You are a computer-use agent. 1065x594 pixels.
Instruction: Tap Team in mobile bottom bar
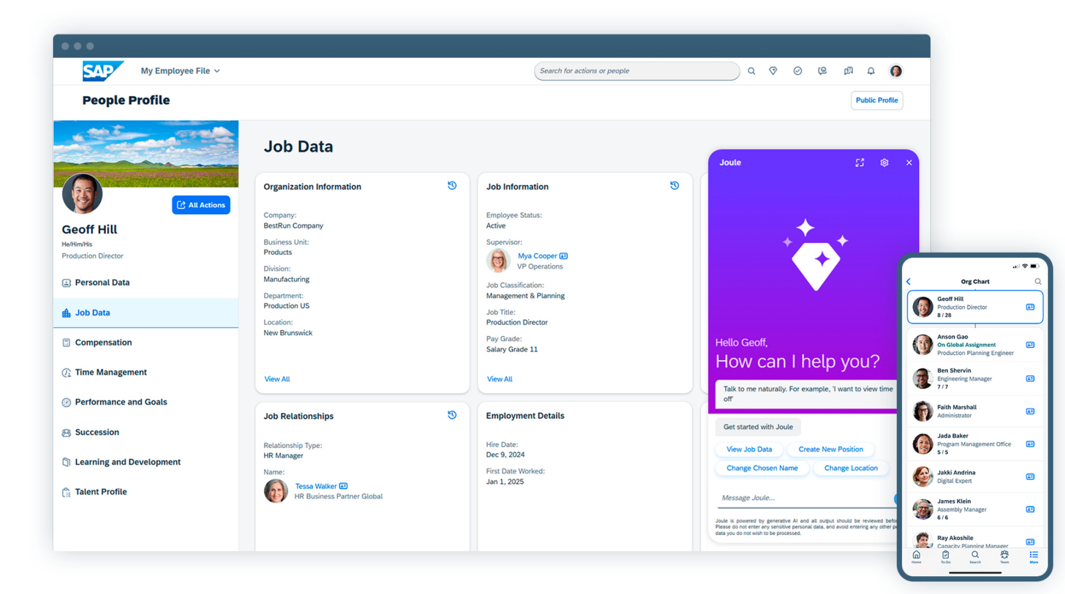(1004, 557)
